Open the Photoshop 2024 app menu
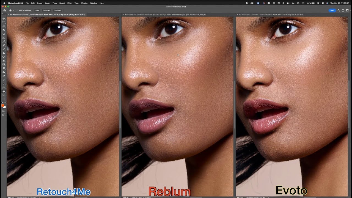Viewport: 352px width, 198px height. (15, 3)
